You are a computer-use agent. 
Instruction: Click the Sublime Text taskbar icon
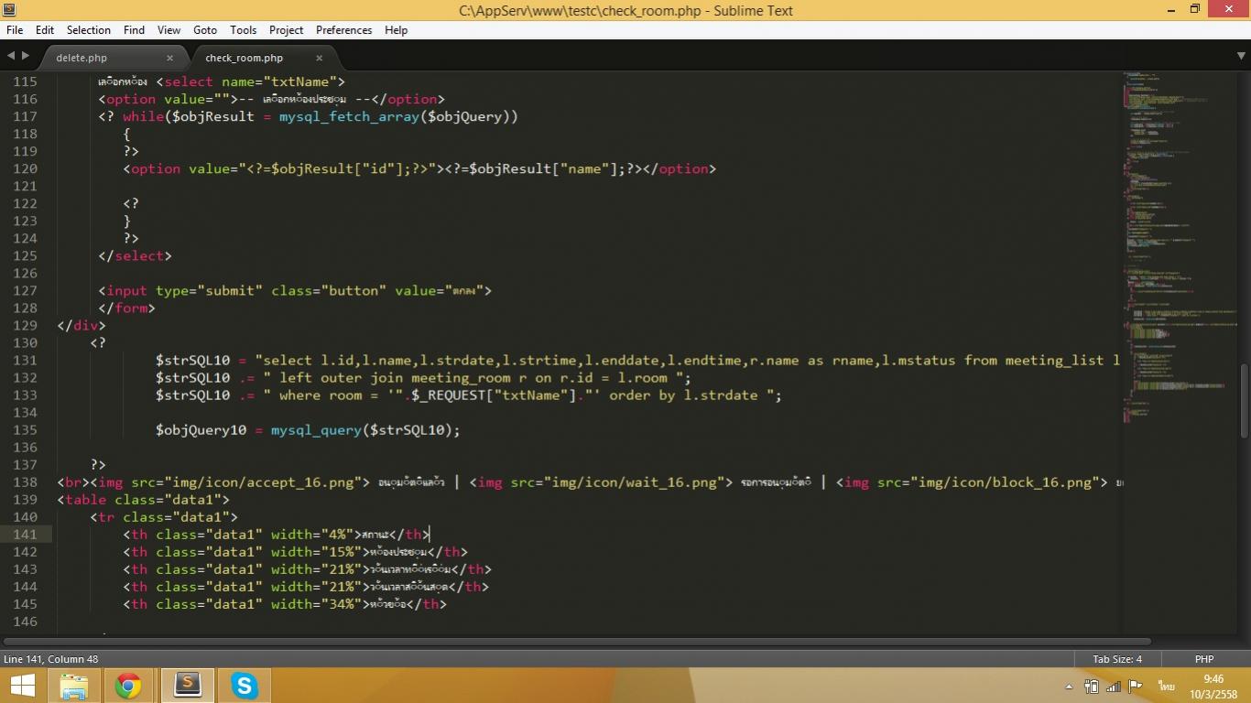pos(188,686)
